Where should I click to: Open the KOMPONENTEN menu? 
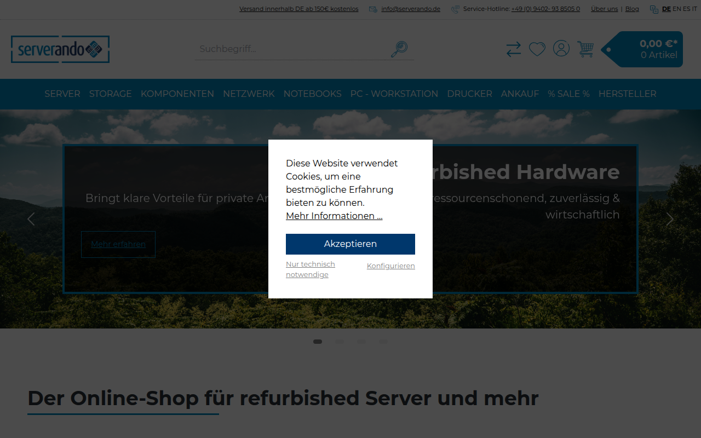coord(177,94)
